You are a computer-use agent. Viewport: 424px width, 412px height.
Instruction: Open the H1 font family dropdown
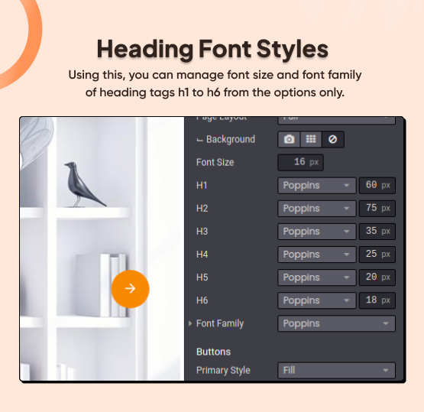point(316,185)
